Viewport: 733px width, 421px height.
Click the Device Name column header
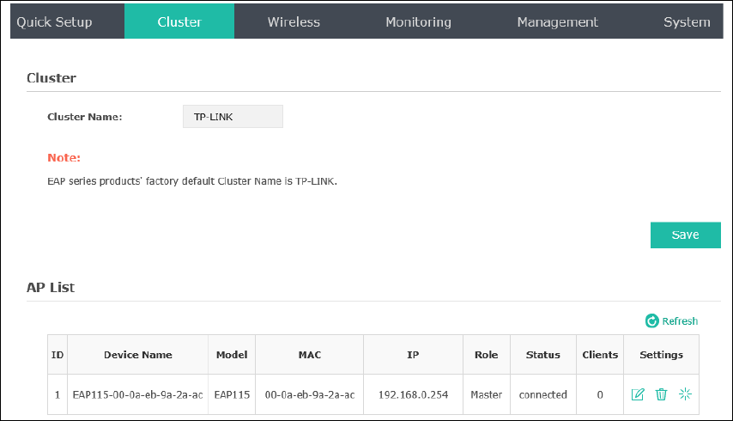pyautogui.click(x=138, y=355)
